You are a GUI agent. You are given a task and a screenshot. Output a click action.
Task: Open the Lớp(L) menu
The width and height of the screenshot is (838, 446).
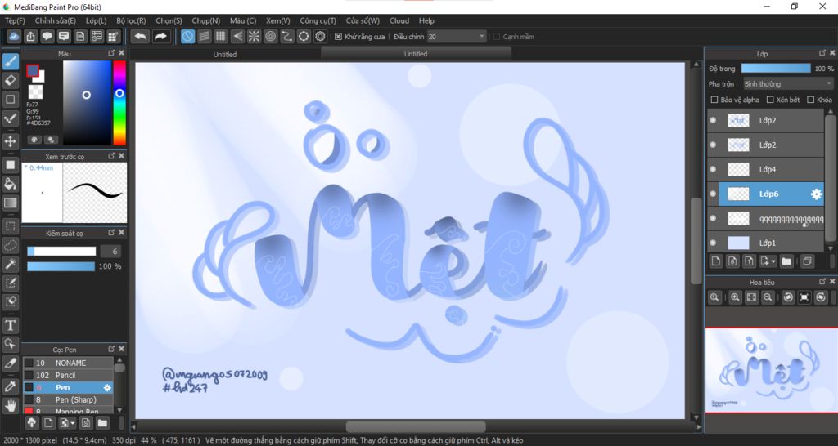pos(97,20)
